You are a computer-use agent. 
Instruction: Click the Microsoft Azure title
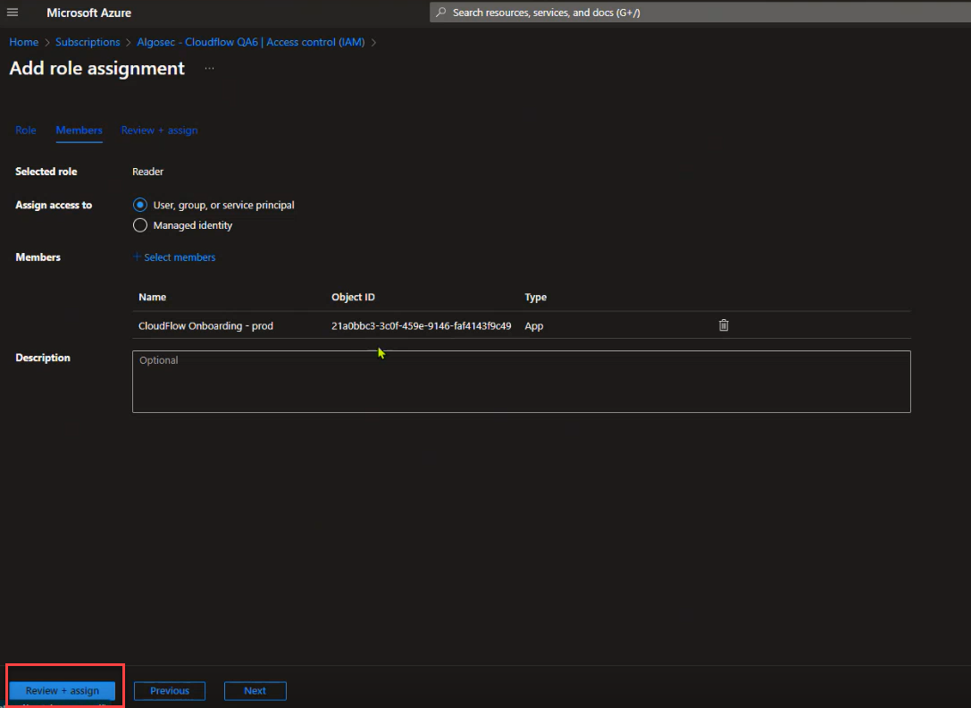pos(88,13)
